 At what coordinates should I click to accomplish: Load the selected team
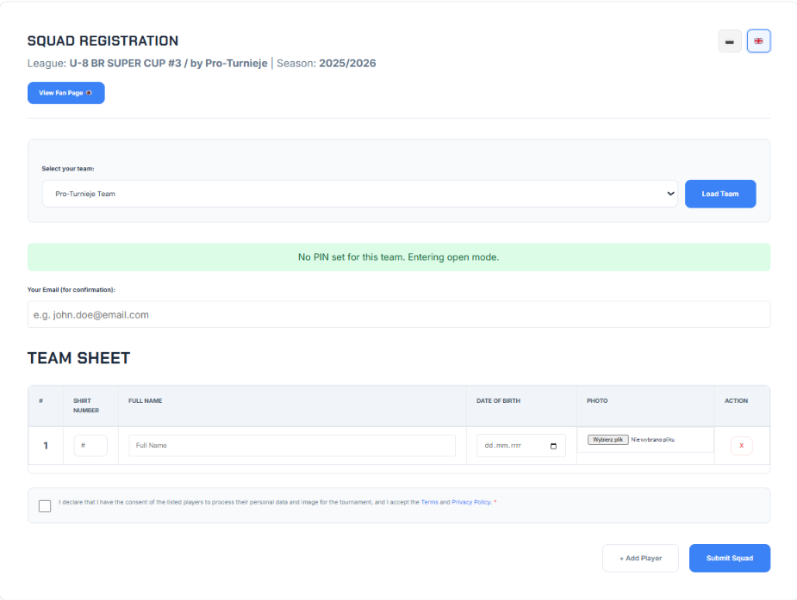pyautogui.click(x=720, y=194)
